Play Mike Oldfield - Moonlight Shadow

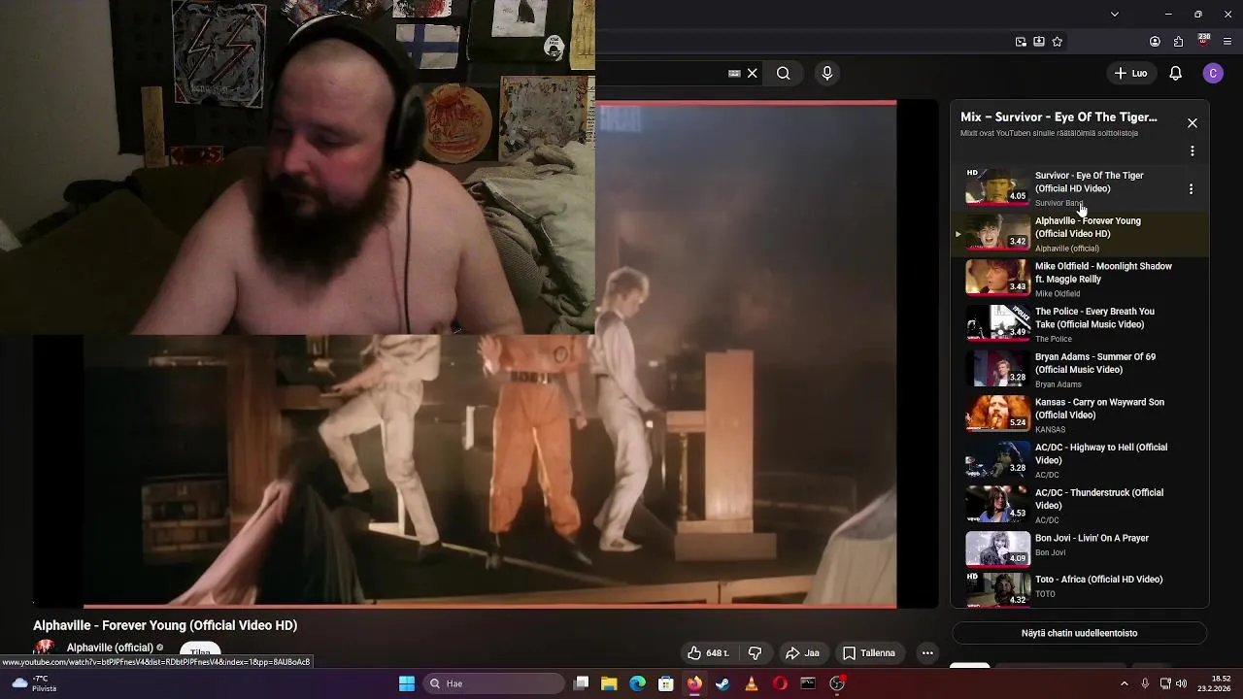(1080, 279)
